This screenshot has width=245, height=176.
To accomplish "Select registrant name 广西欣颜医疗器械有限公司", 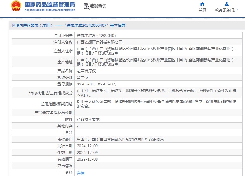I will (x=99, y=42).
